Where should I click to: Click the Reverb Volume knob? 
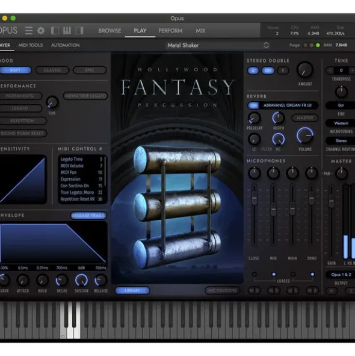click(305, 136)
